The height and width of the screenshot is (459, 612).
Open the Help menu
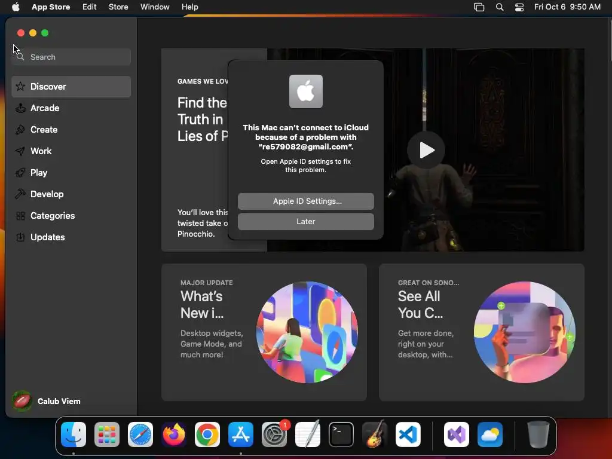click(x=189, y=7)
